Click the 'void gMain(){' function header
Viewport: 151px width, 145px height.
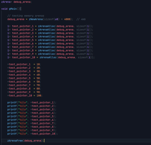click(x=11, y=9)
